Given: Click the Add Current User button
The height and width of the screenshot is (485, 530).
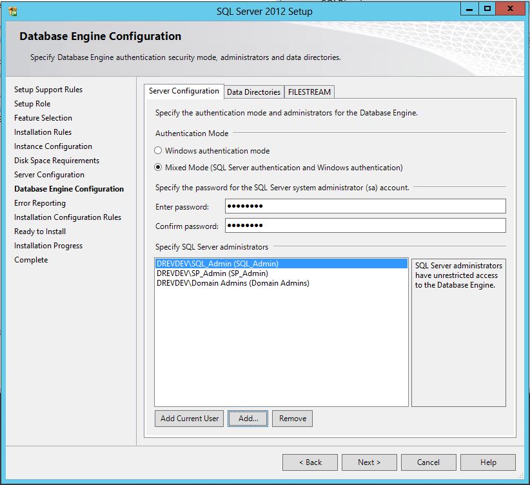Looking at the screenshot, I should click(x=190, y=419).
